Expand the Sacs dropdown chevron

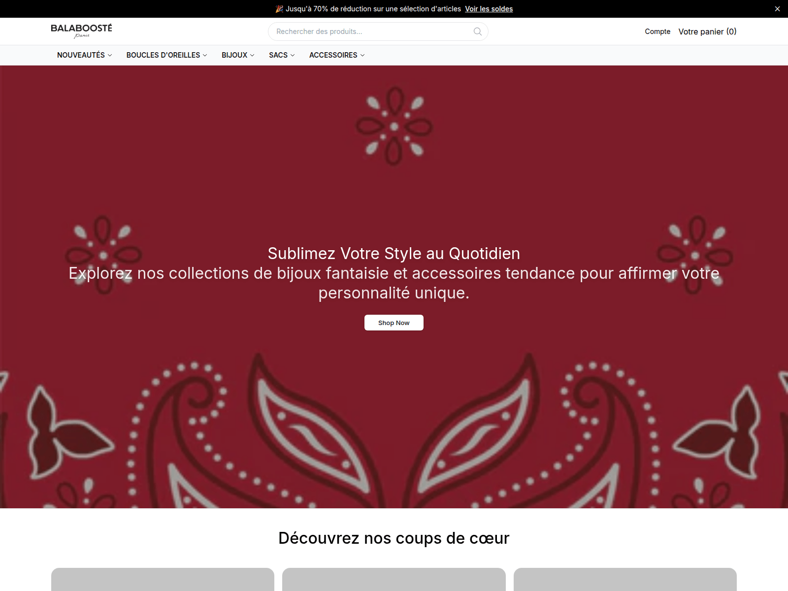(x=293, y=55)
